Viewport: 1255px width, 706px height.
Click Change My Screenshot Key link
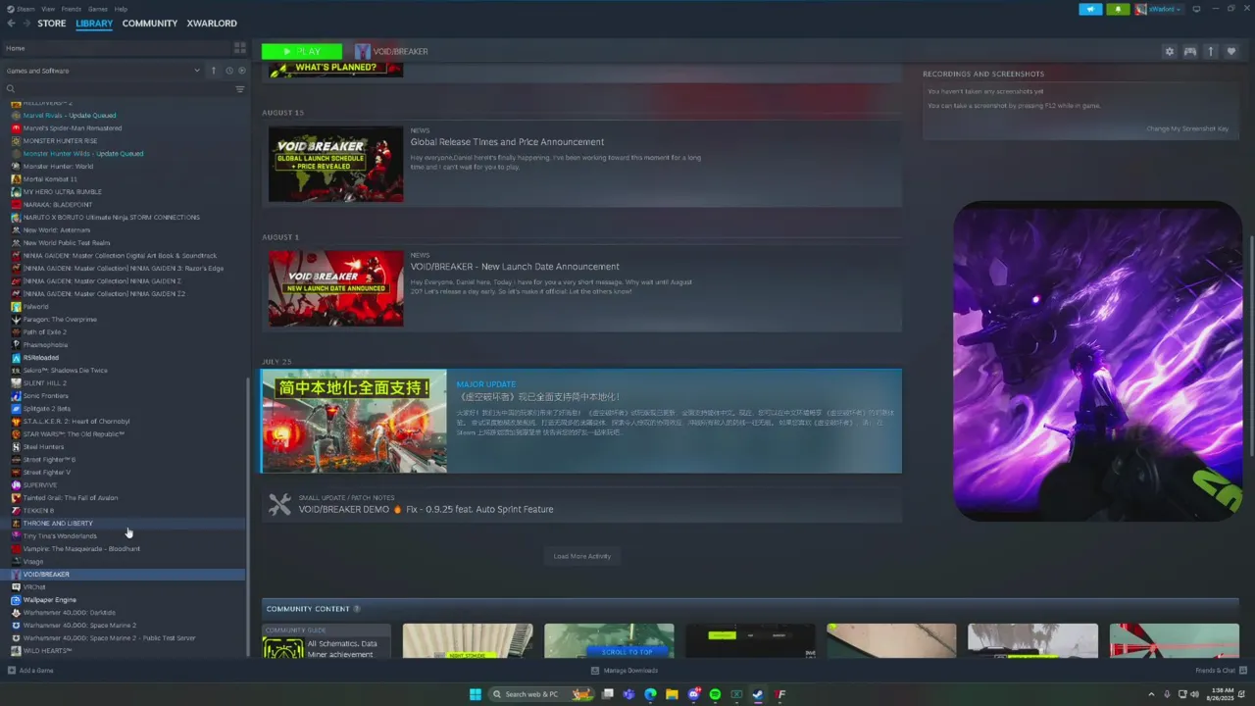pos(1187,128)
